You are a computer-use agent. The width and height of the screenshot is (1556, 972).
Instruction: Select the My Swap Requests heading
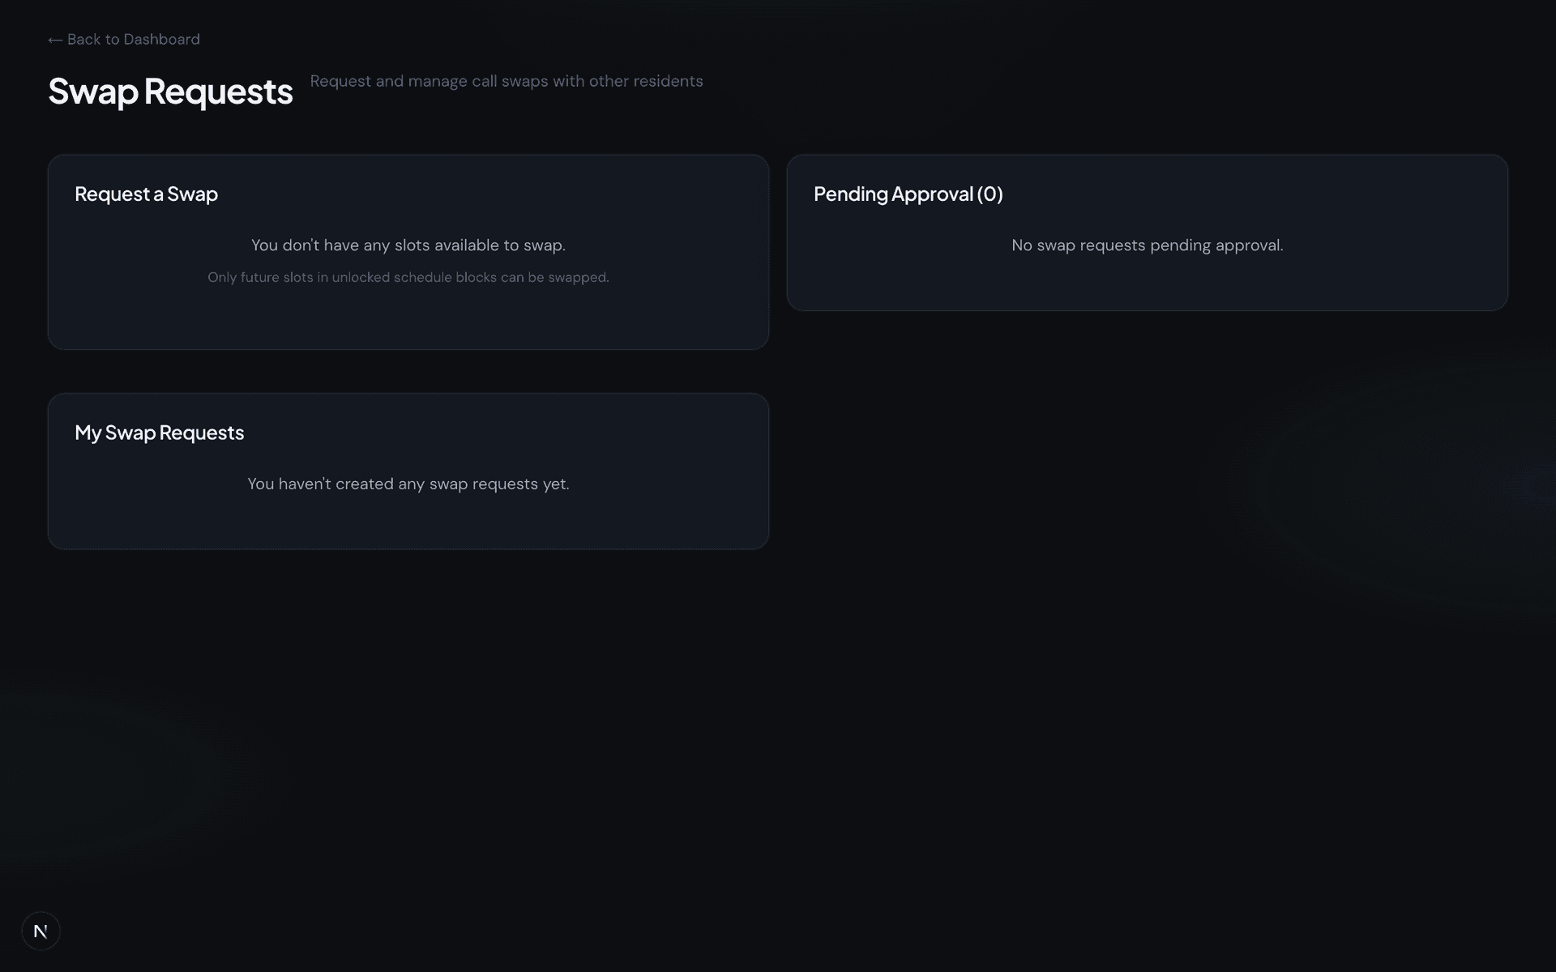[x=159, y=433]
